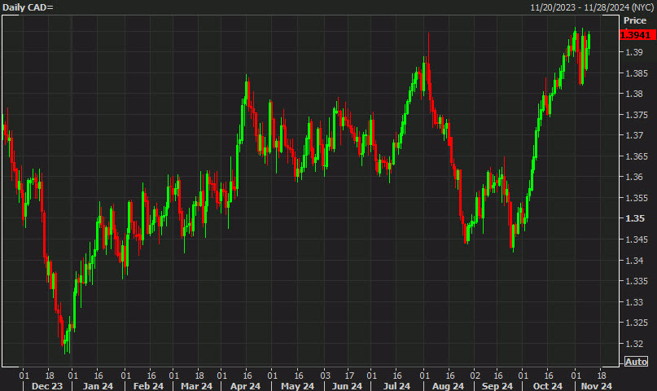This screenshot has height=391, width=657.
Task: Select the 1.36 price axis label
Action: (x=634, y=177)
